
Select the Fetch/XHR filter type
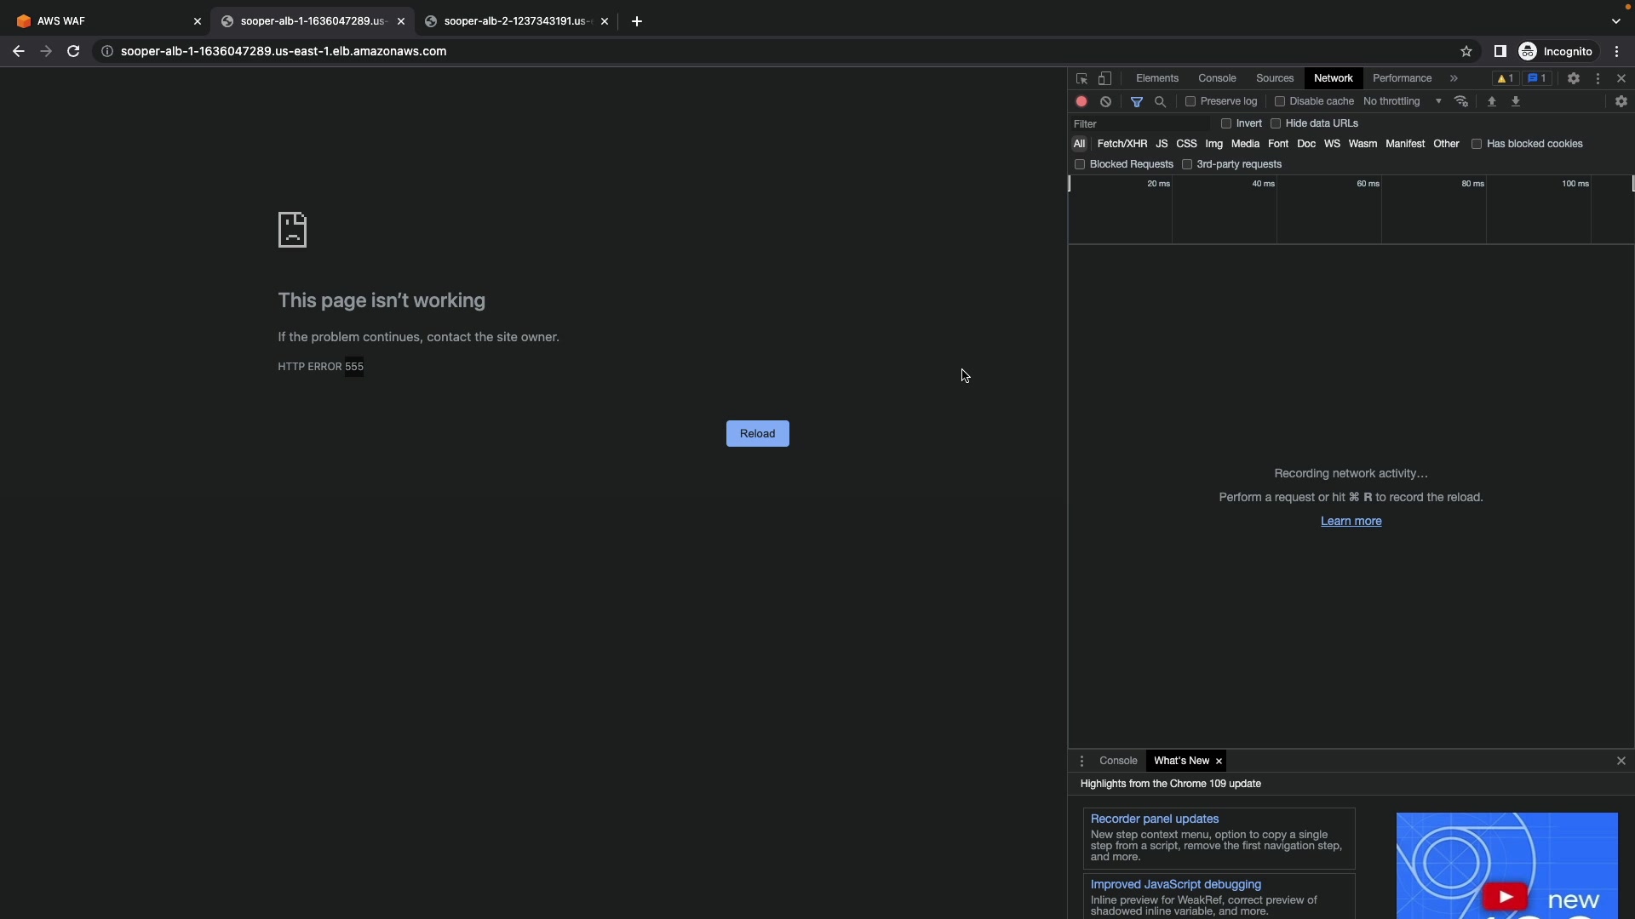click(1122, 144)
